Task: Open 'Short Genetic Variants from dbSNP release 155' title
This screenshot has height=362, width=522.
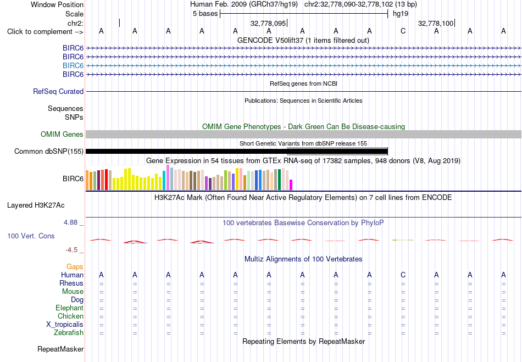Action: coord(303,143)
